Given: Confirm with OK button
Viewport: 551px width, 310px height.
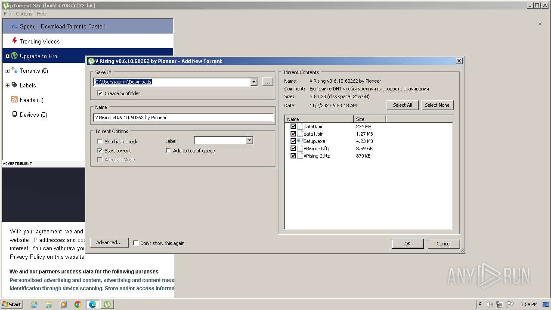Looking at the screenshot, I should 407,244.
